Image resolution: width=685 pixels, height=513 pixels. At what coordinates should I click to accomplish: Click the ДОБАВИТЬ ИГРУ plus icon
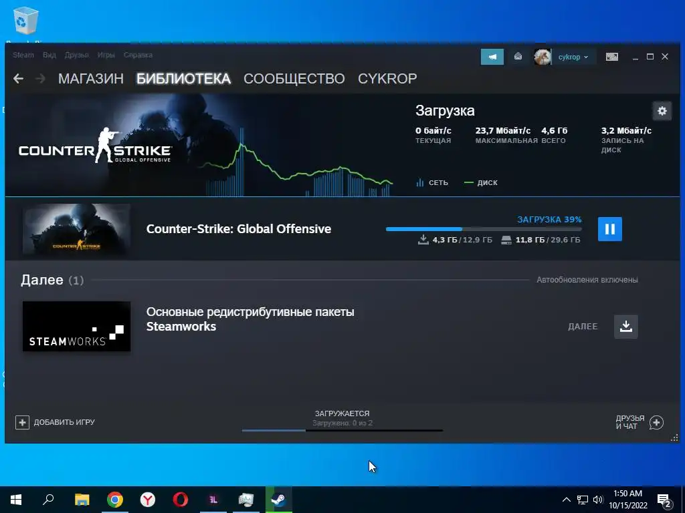coord(22,422)
